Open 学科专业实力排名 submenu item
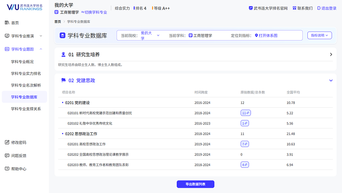The height and width of the screenshot is (193, 342). pos(26,74)
